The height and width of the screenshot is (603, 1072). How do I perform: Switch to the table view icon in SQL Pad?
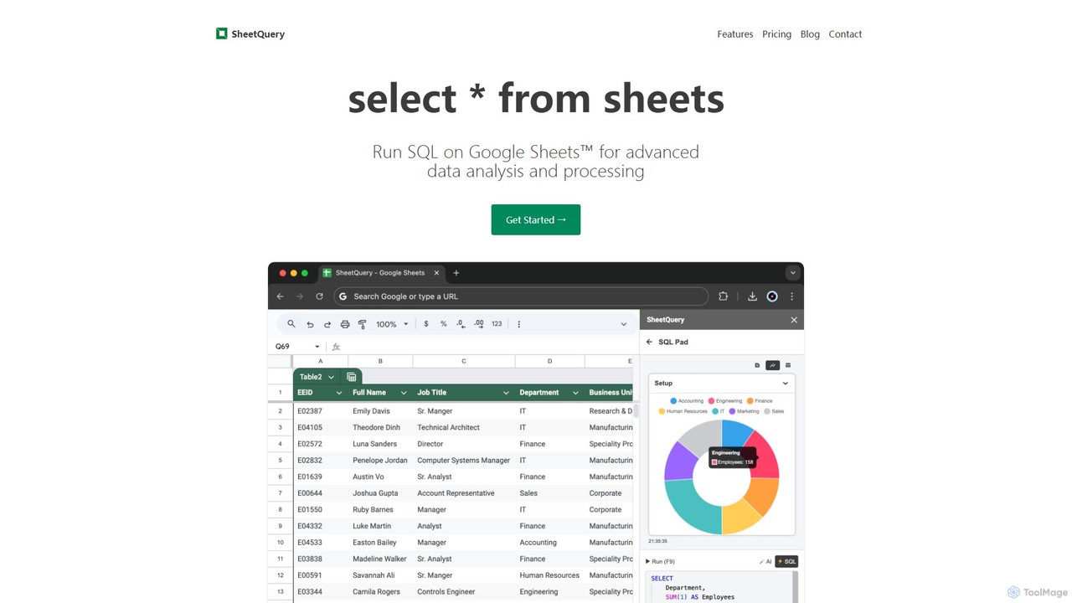(788, 365)
